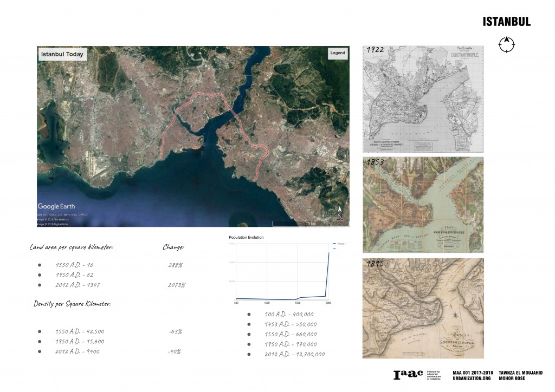Open the Legend panel on the satellite map

coord(338,53)
